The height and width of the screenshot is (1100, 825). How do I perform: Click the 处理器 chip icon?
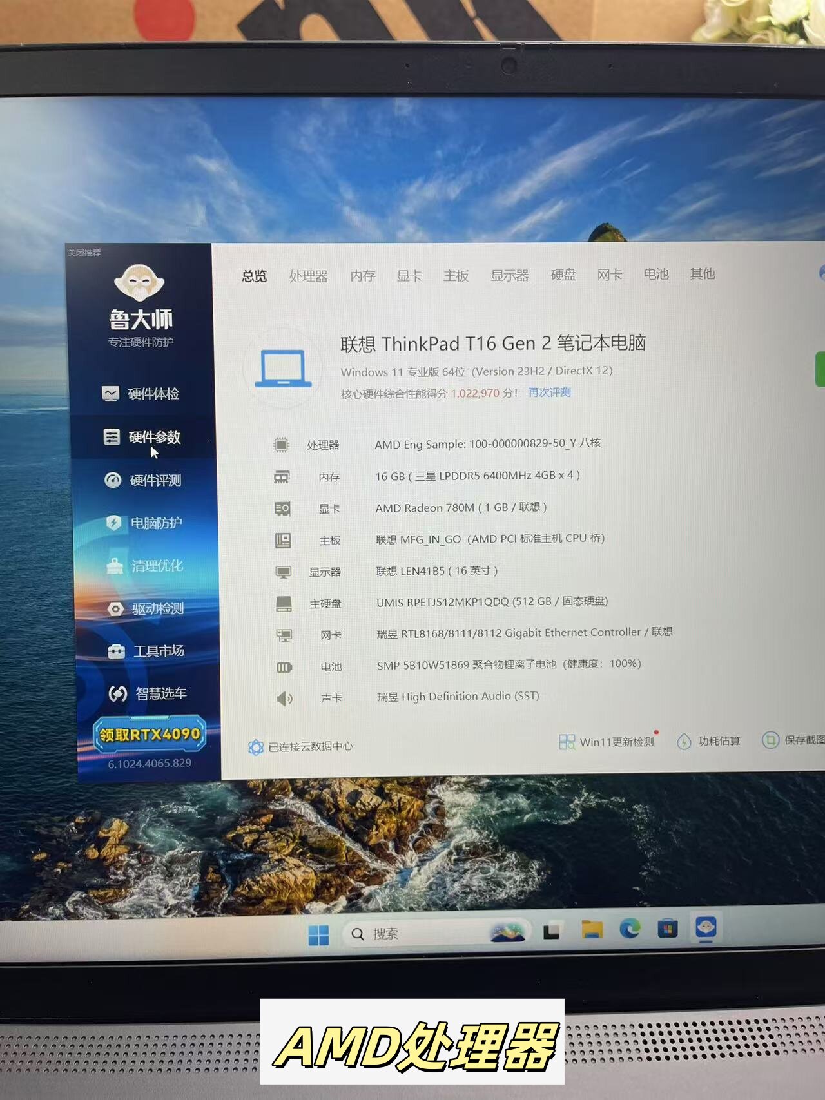point(281,445)
